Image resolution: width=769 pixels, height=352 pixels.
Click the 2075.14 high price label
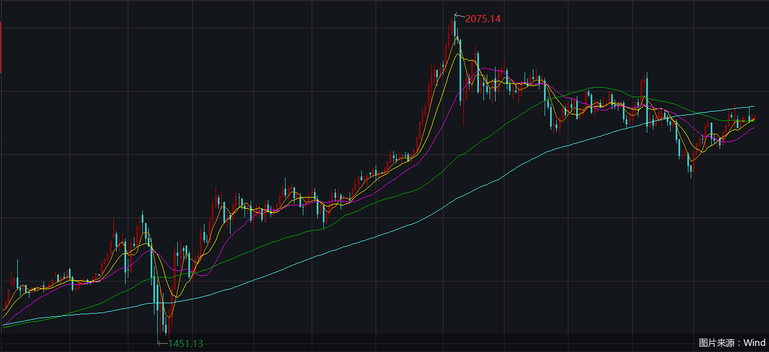[483, 19]
